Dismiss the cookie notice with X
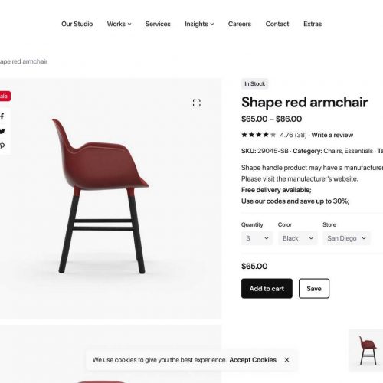This screenshot has width=383, height=383. coord(286,360)
